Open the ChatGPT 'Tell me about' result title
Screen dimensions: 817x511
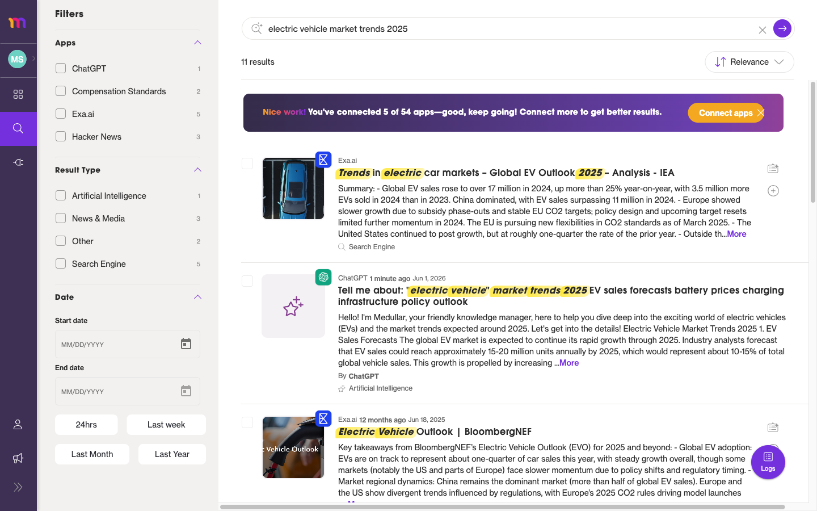(x=561, y=296)
